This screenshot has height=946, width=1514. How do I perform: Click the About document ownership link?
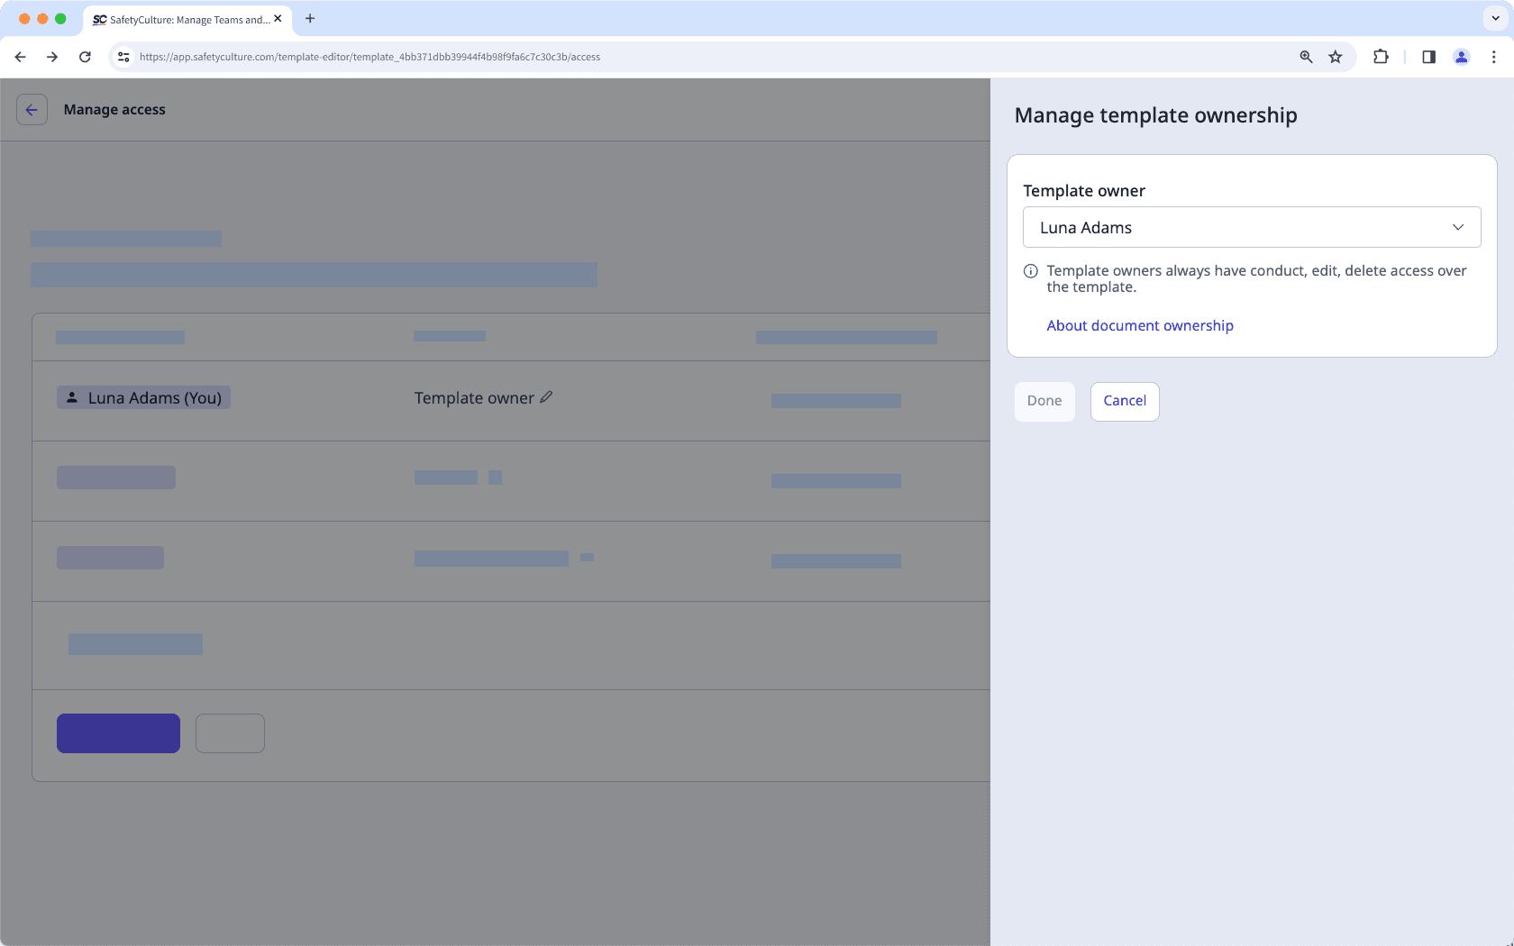pyautogui.click(x=1140, y=325)
